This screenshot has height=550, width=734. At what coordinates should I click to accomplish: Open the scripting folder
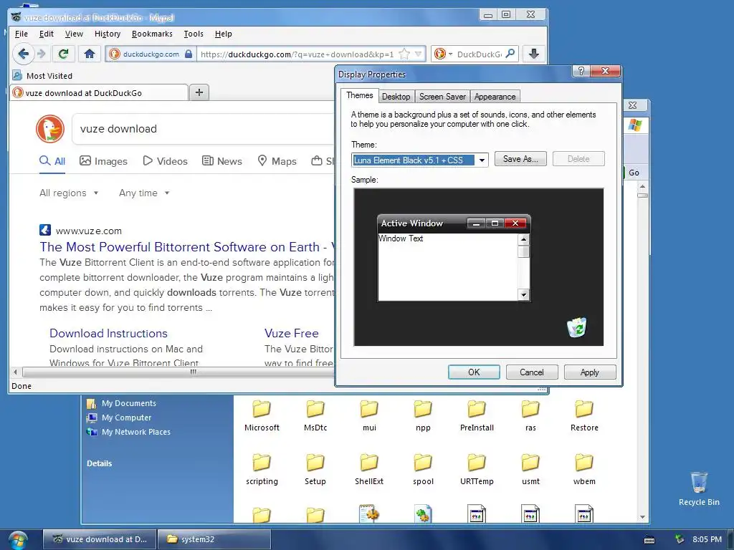[x=262, y=469]
